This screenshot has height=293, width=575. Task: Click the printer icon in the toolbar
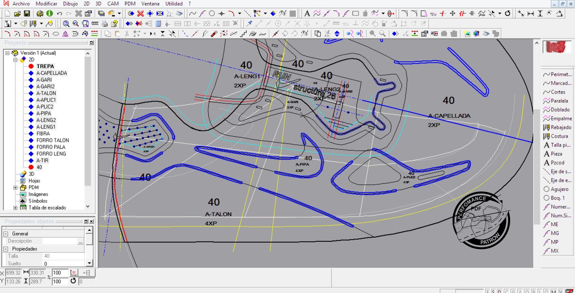pyautogui.click(x=105, y=23)
